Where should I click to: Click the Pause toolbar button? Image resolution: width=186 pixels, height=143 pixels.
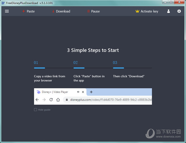[x=94, y=11]
